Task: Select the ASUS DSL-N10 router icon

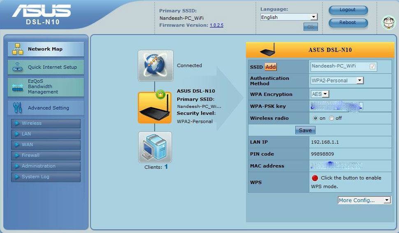Action: pyautogui.click(x=155, y=107)
